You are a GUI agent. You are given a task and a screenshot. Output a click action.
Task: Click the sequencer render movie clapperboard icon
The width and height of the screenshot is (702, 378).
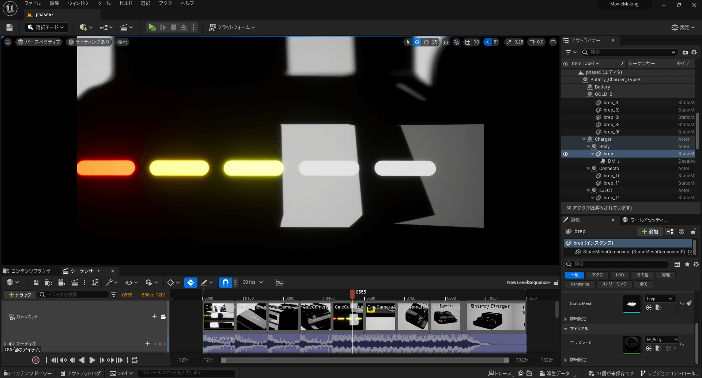tap(75, 282)
